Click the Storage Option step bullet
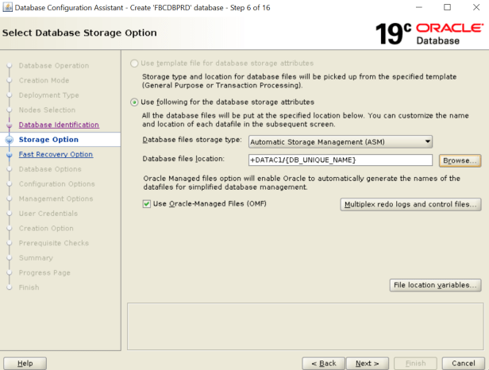489x370 pixels. (x=10, y=140)
